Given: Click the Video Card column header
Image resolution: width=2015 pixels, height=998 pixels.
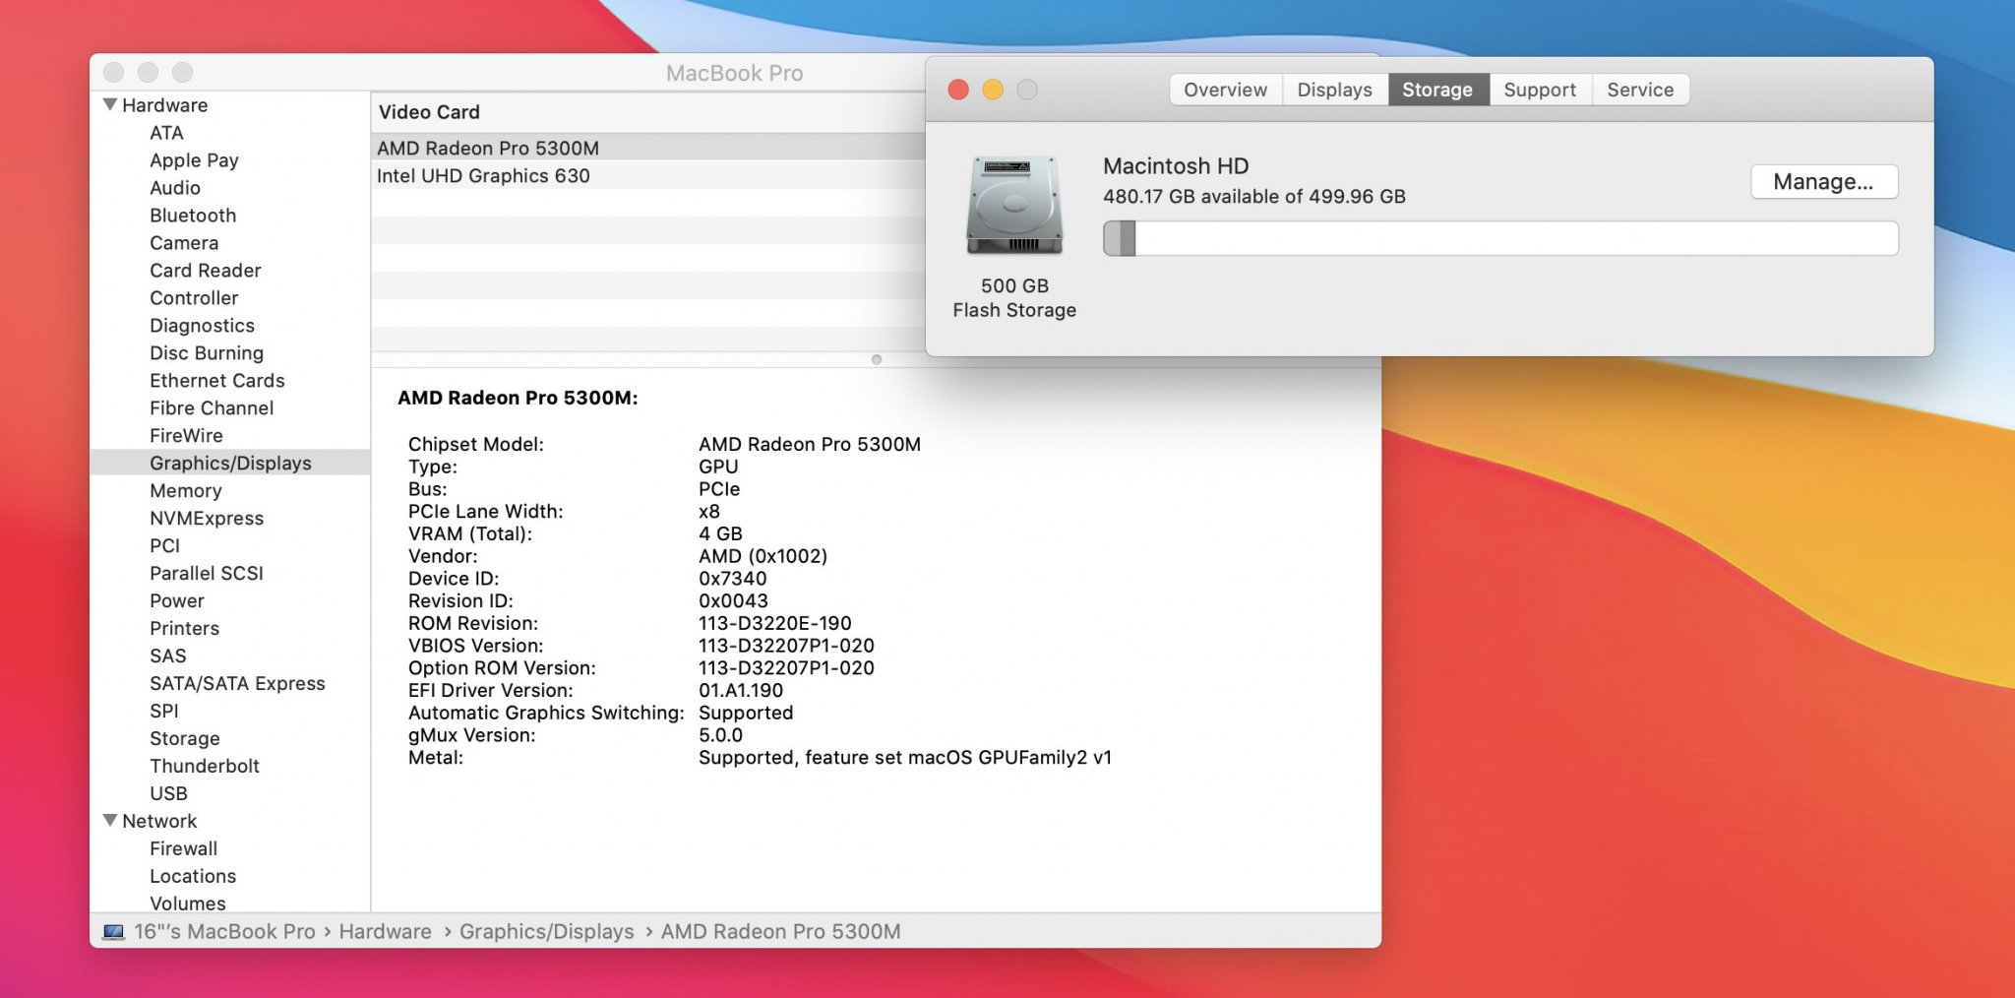Looking at the screenshot, I should pos(649,112).
